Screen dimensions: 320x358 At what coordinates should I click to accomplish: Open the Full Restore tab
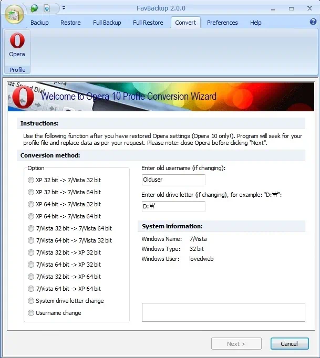point(148,23)
